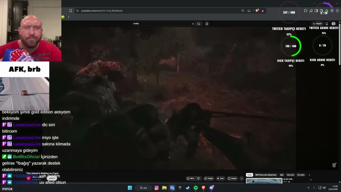Click the taskbar Ara search box
This screenshot has width=341, height=192.
coord(144,188)
